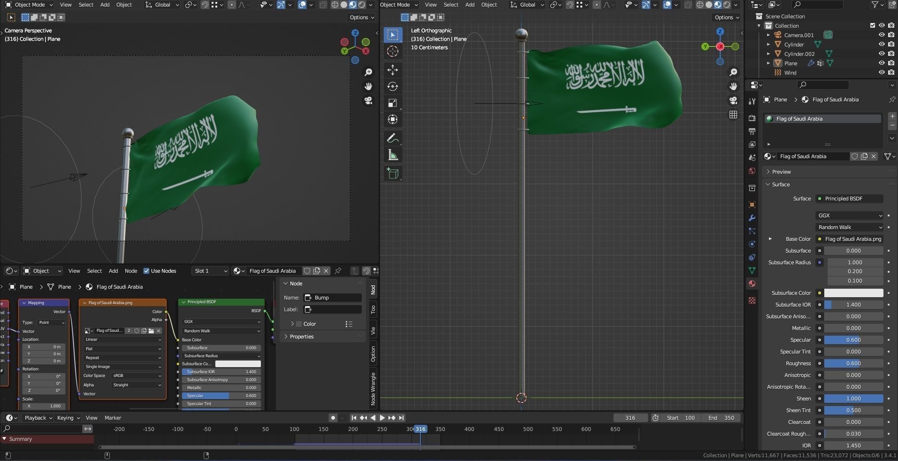Activate the Annotate pencil tool
Viewport: 898px width, 461px height.
pos(393,138)
